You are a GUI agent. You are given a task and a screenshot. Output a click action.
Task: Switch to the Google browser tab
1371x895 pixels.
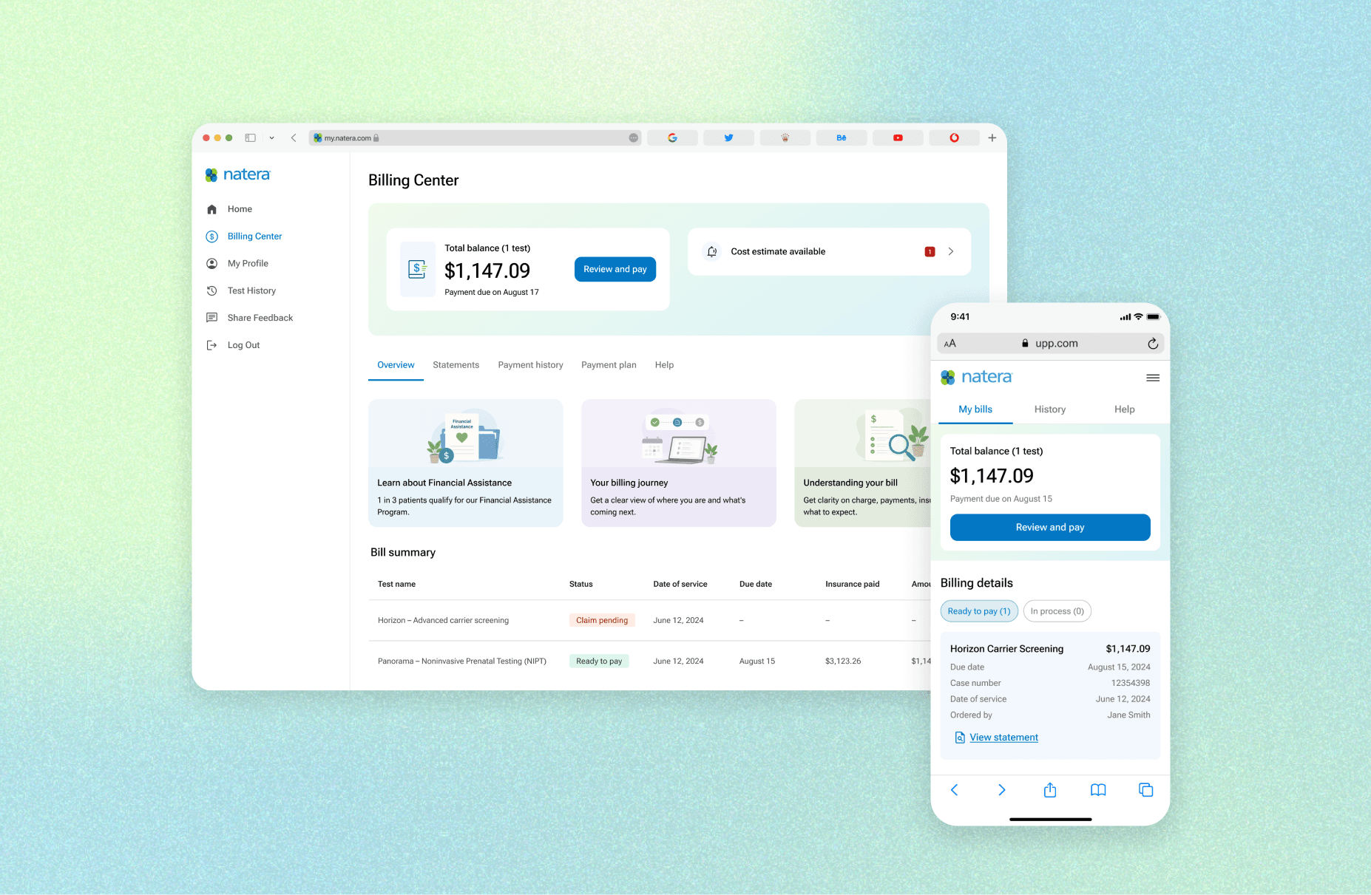[672, 138]
